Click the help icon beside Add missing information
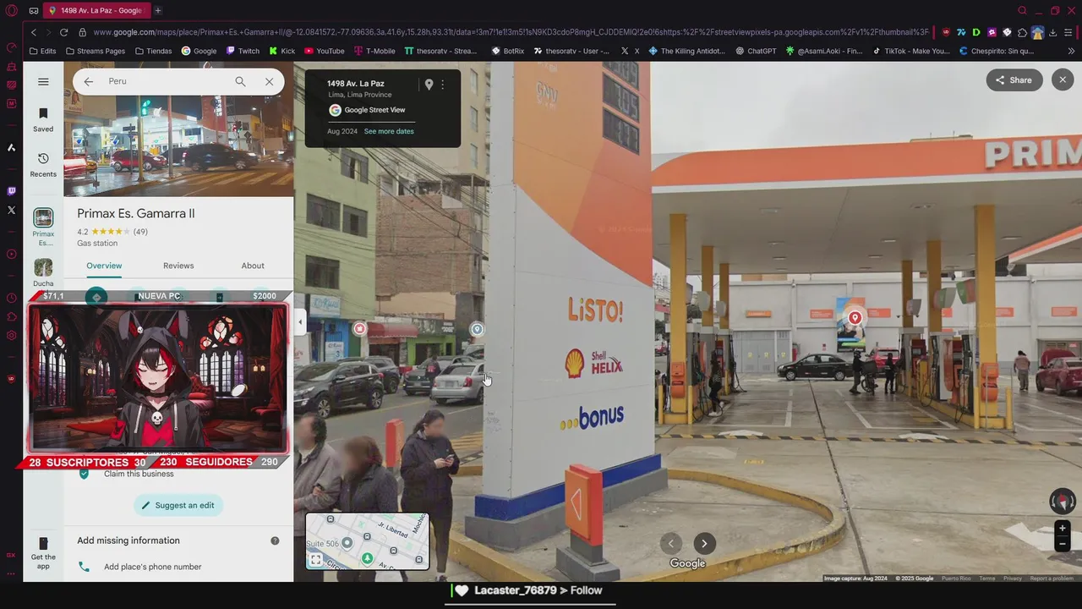The height and width of the screenshot is (609, 1082). 275,540
